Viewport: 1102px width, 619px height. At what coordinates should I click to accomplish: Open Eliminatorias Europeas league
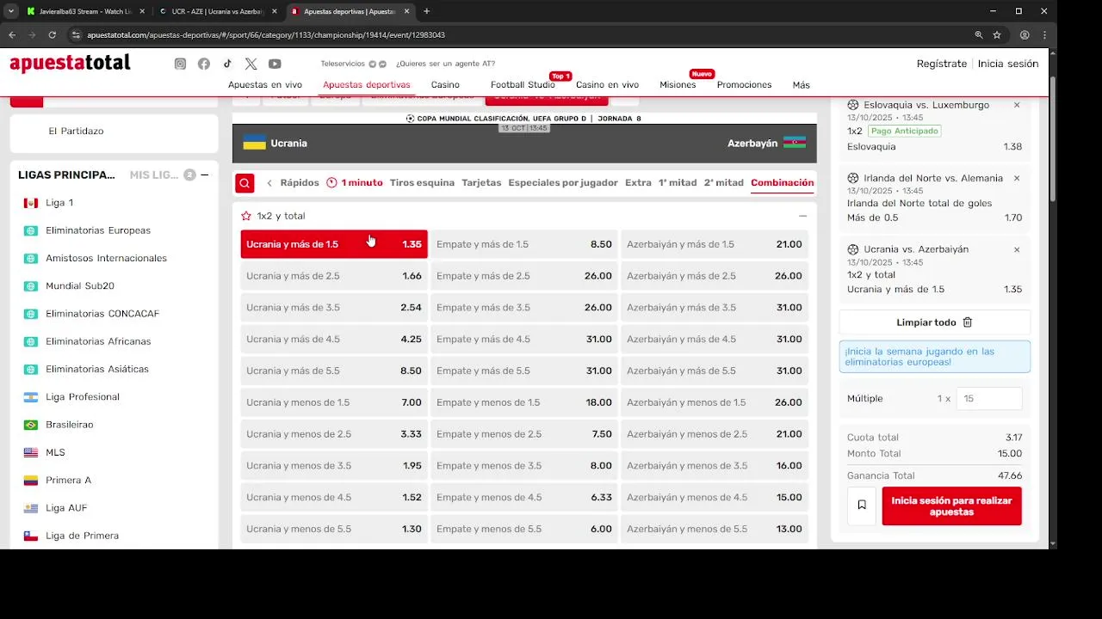[98, 230]
